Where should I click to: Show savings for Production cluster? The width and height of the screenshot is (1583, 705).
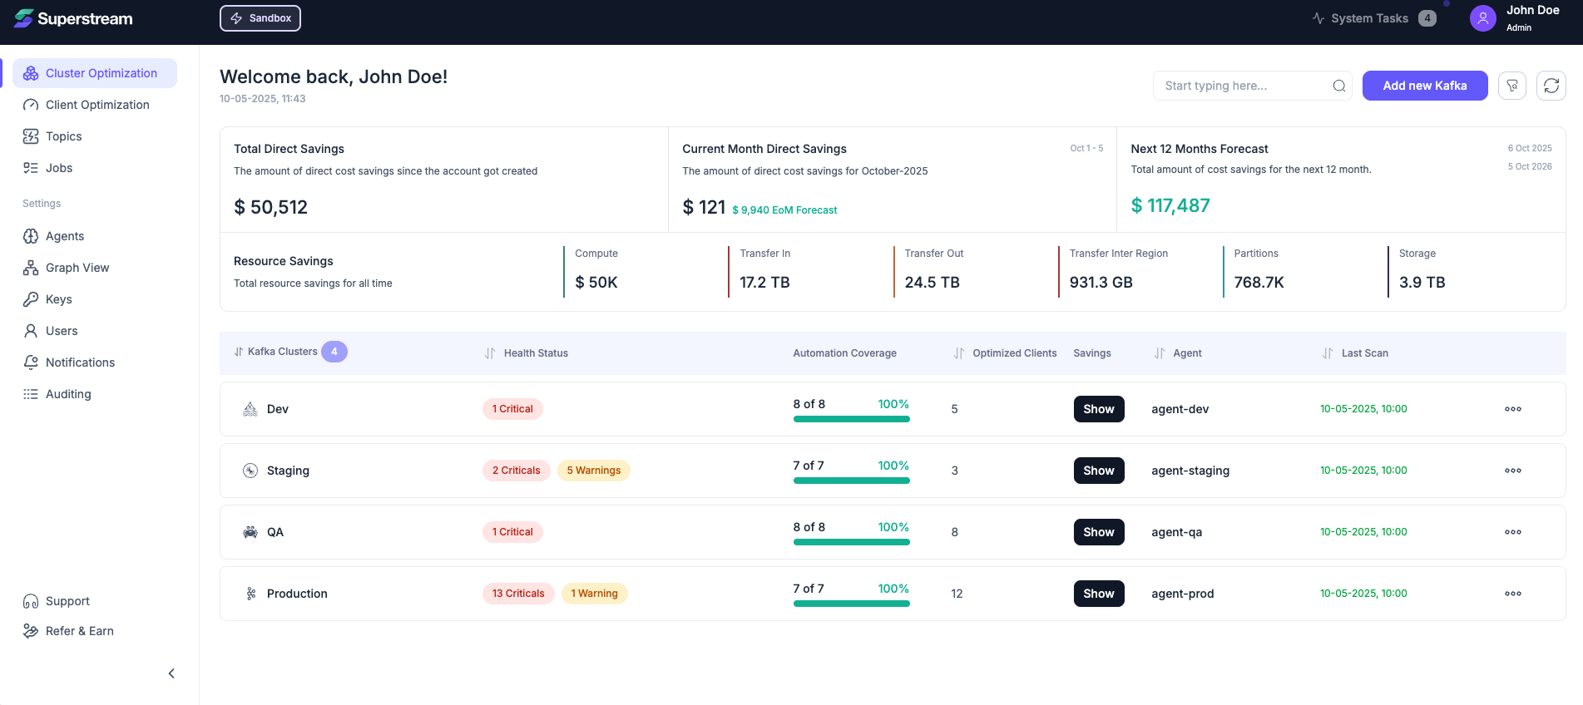pyautogui.click(x=1099, y=594)
